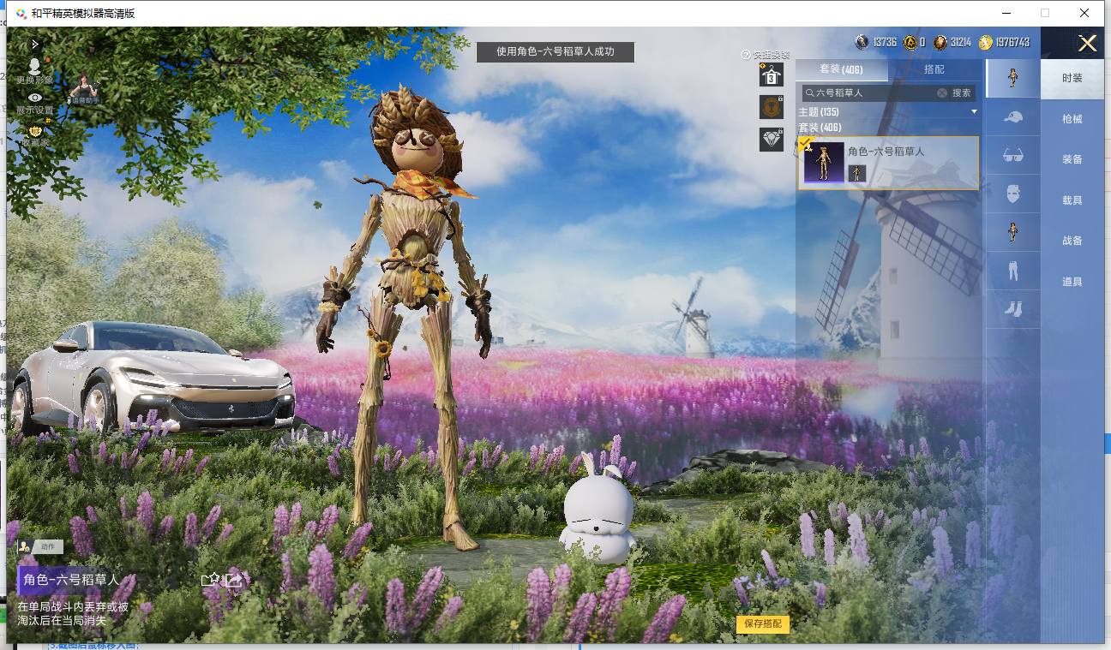This screenshot has width=1111, height=650.
Task: Expand the 主题 (135) dropdown arrow
Action: coord(974,112)
